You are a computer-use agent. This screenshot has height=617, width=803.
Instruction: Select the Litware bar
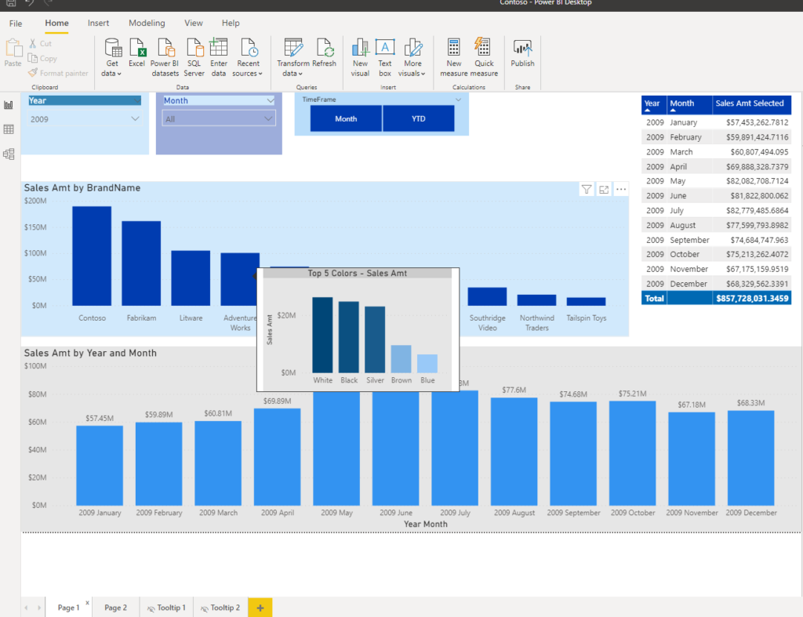point(191,278)
